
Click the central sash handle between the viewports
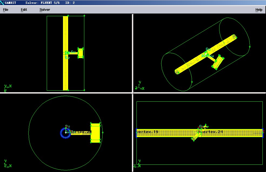132,93
